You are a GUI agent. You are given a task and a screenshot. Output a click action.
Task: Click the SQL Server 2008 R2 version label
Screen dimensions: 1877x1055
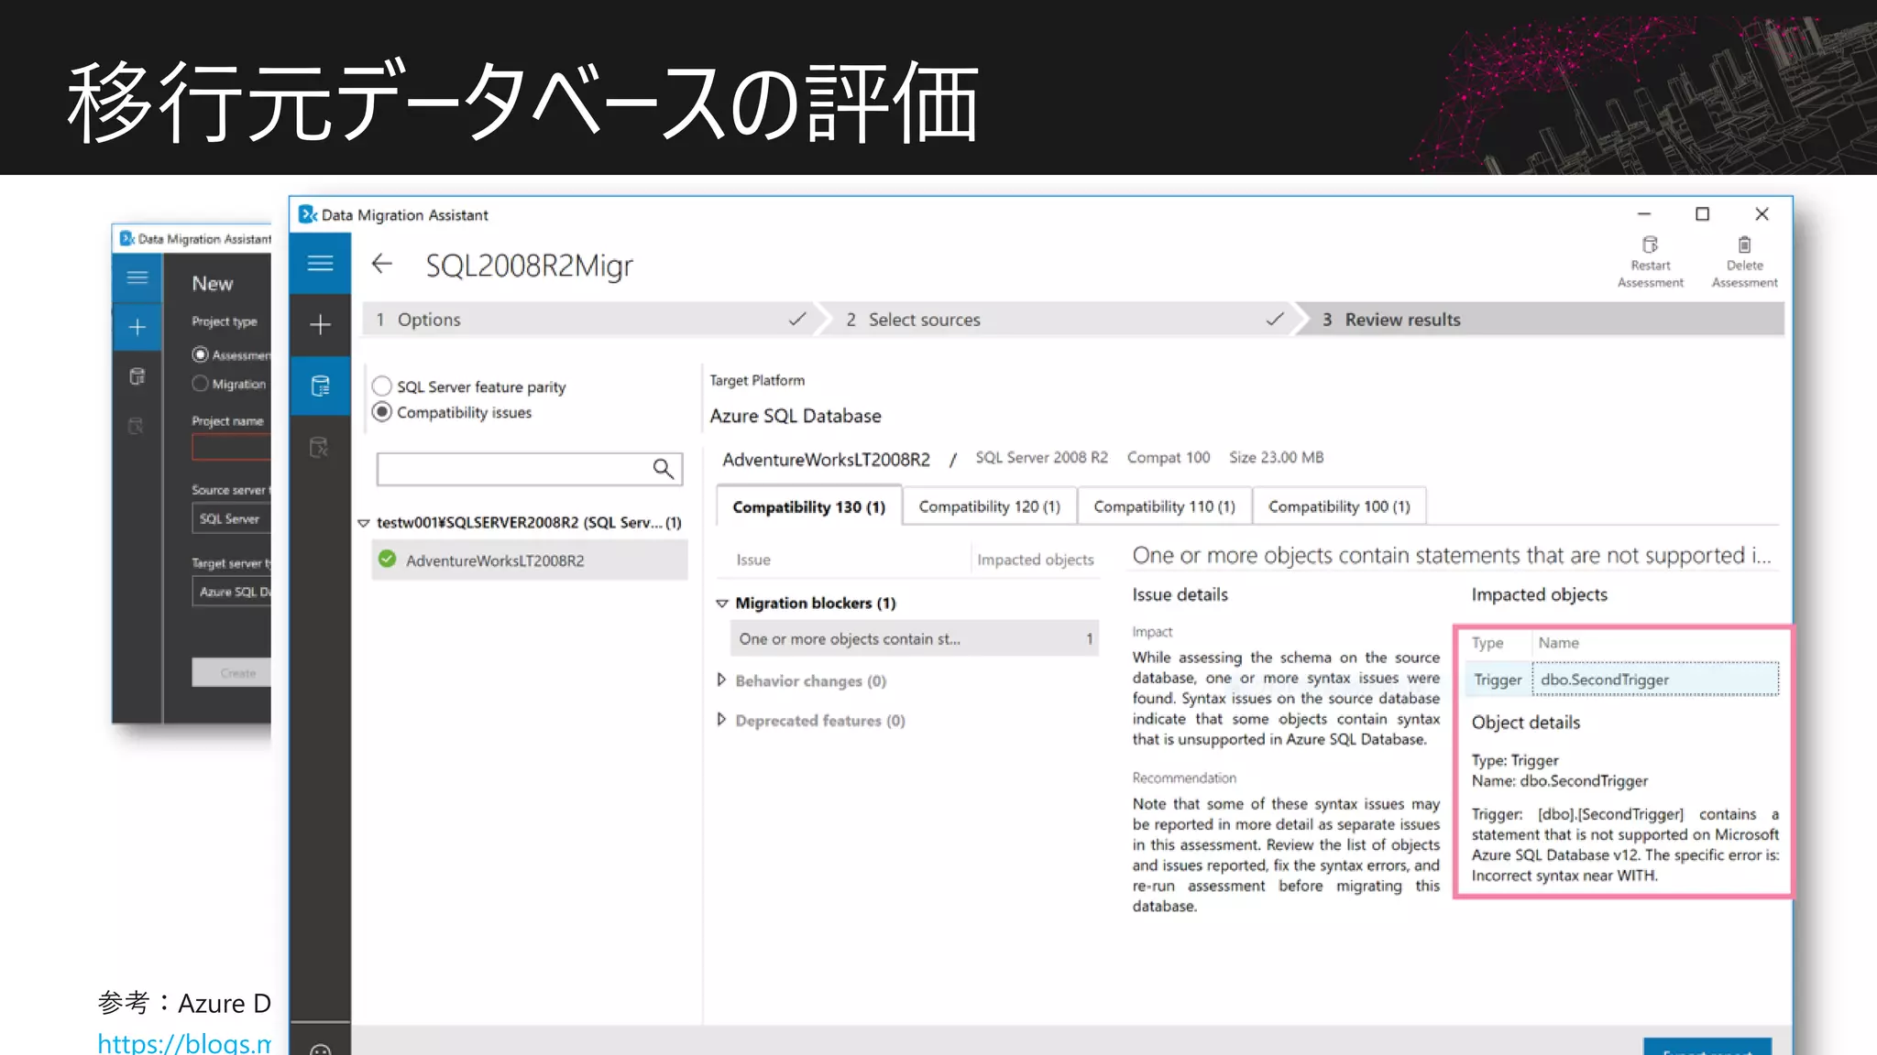point(1041,457)
